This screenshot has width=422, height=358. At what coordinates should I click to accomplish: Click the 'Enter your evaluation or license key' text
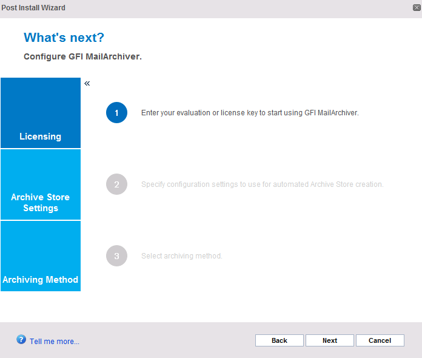pyautogui.click(x=250, y=113)
